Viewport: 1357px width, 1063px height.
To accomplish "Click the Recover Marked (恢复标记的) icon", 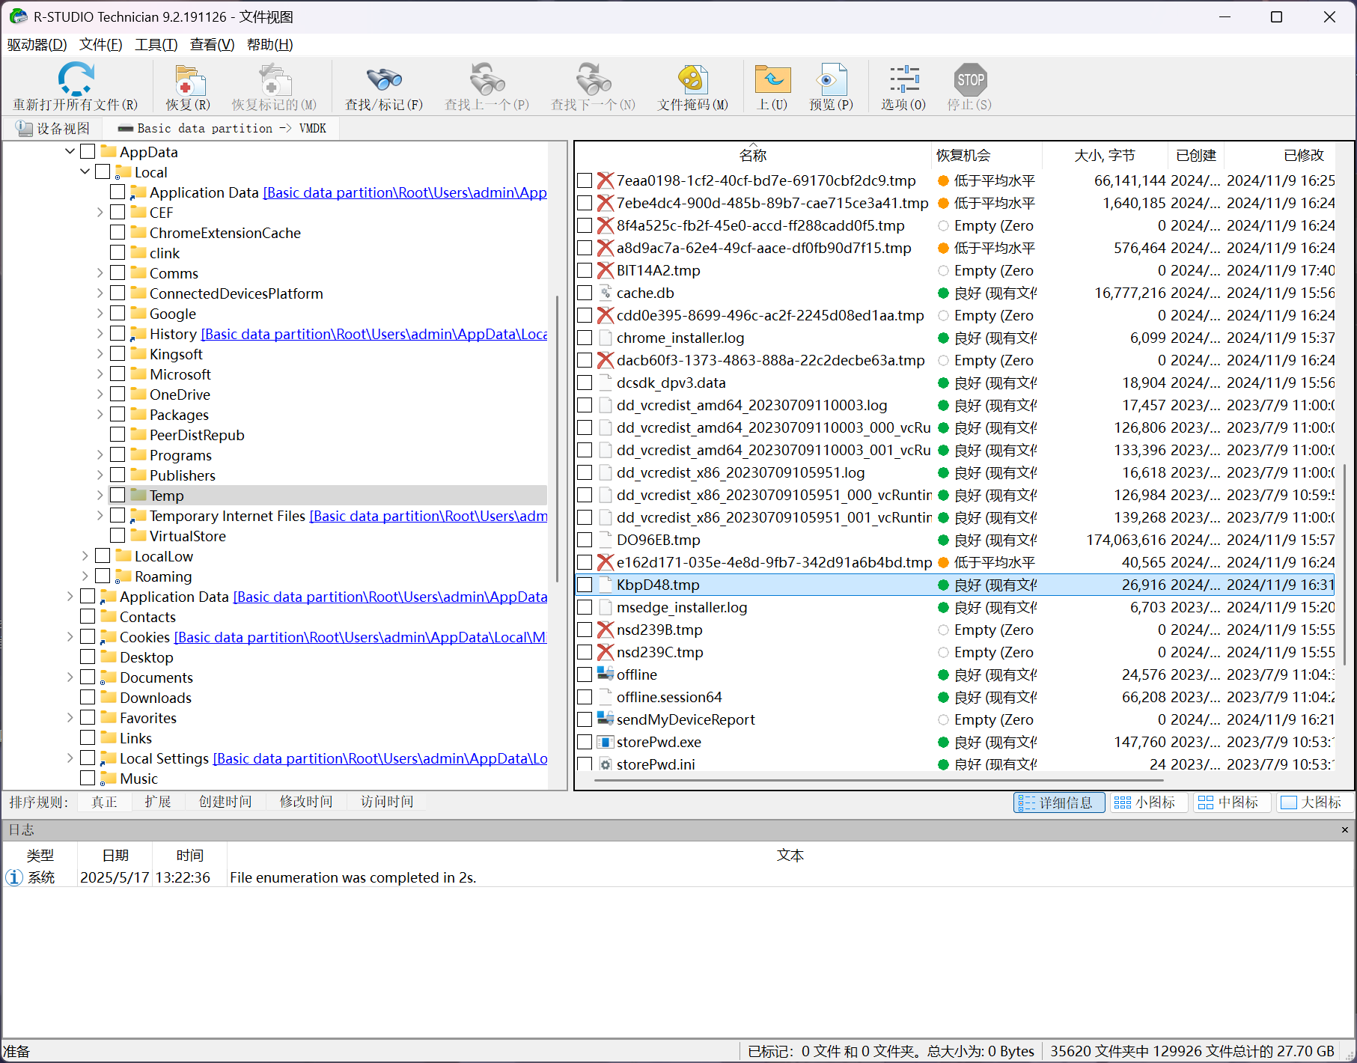I will [x=274, y=80].
